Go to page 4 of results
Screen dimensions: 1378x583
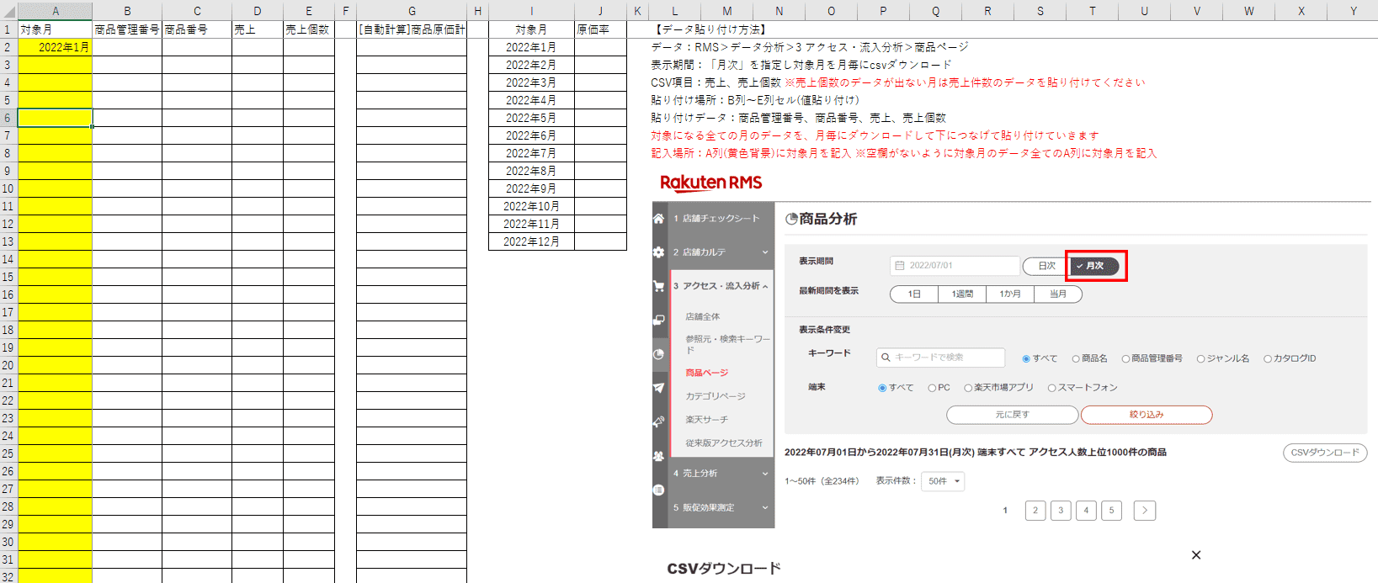point(1086,511)
